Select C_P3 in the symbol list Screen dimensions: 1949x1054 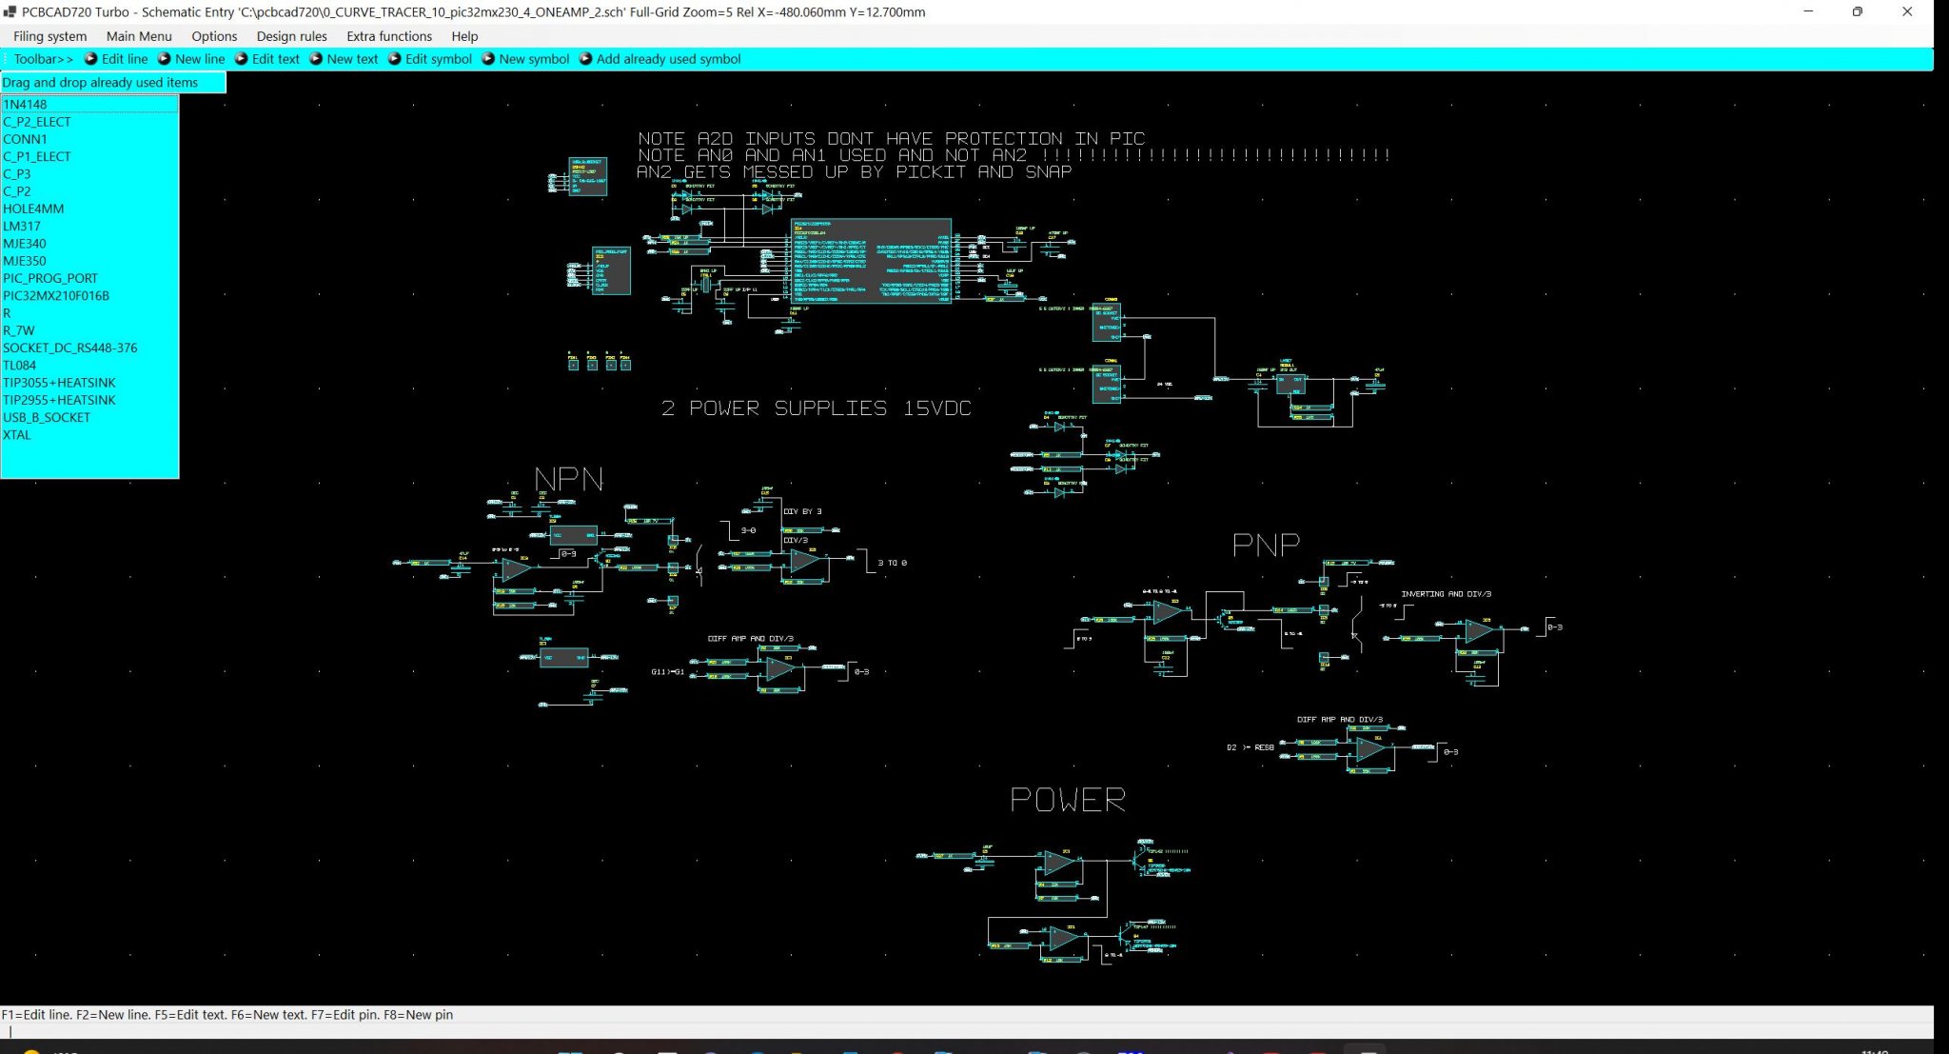(x=89, y=174)
